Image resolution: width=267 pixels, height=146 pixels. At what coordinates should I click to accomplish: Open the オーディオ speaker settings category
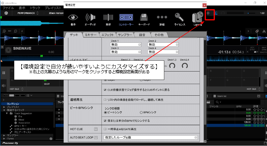point(91,20)
